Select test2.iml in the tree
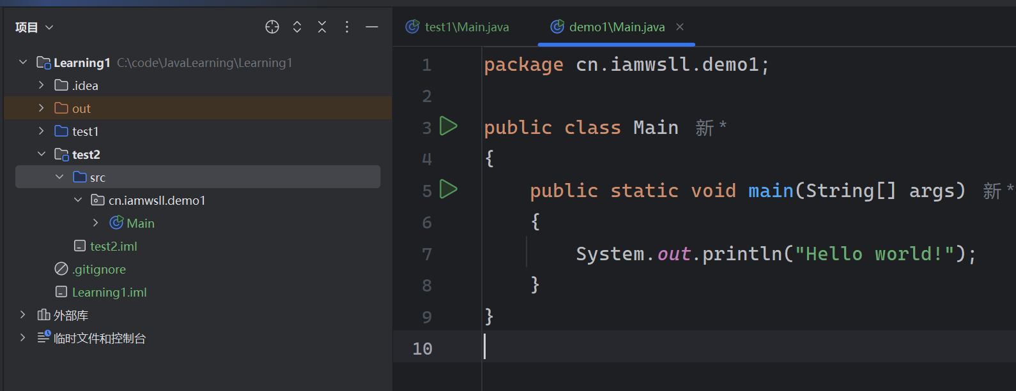The image size is (1016, 391). click(113, 246)
